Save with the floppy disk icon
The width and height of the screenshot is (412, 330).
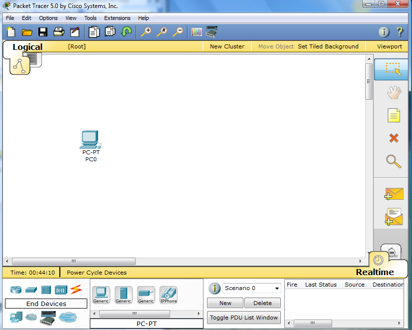tap(43, 32)
